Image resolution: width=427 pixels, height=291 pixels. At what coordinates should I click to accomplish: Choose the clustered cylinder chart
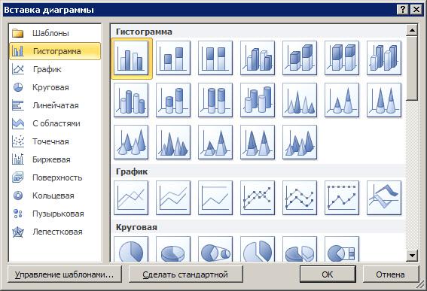point(131,100)
